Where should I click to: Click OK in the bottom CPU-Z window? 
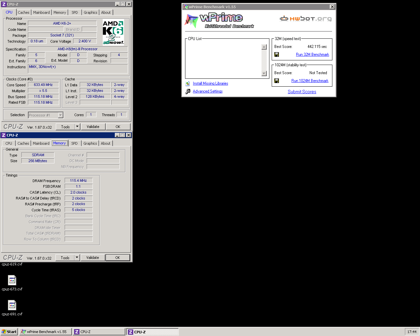click(x=117, y=258)
